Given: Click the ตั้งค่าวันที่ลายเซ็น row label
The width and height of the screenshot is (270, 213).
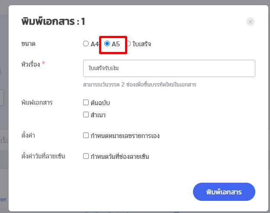Looking at the screenshot, I should (x=43, y=156).
